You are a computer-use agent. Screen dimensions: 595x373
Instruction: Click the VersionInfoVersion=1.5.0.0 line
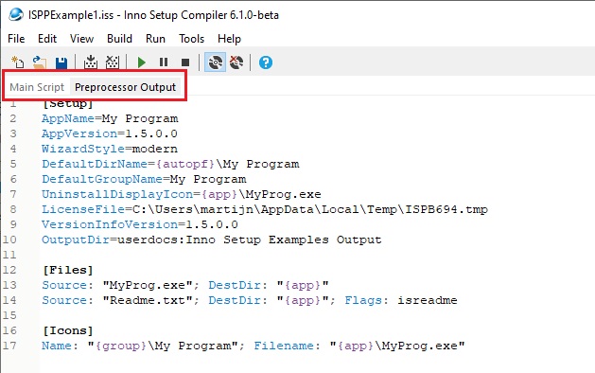(x=140, y=224)
